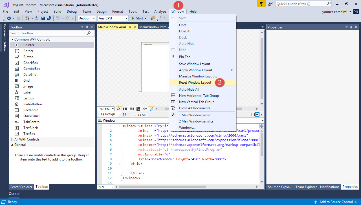This screenshot has height=205, width=361.
Task: Unpin the Toolbox panel with its pin icon
Action: [87, 27]
